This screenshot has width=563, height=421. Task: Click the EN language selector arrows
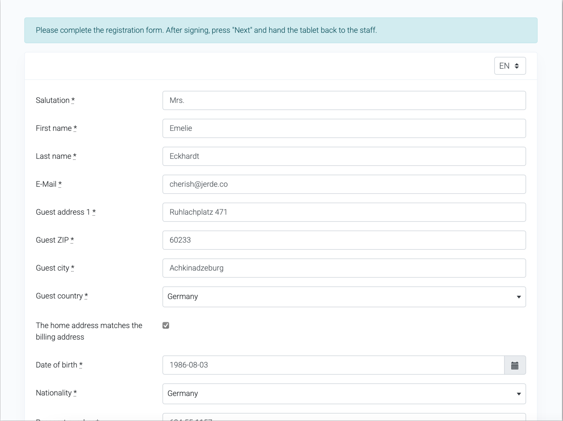pos(517,66)
